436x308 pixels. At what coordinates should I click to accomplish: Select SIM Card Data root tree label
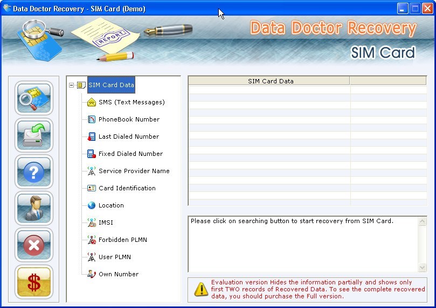(111, 85)
